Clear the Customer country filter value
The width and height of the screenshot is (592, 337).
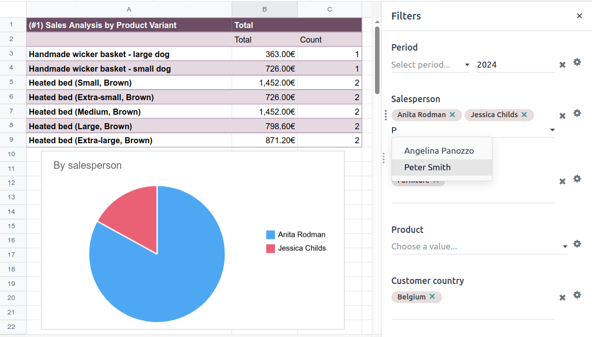(x=562, y=297)
